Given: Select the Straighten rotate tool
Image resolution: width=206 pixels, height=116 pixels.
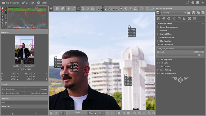Looking at the screenshot, I should [x=88, y=9].
